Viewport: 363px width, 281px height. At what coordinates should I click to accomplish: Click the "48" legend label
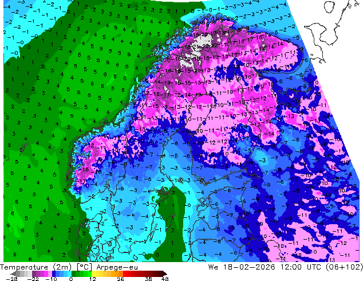pyautogui.click(x=165, y=279)
